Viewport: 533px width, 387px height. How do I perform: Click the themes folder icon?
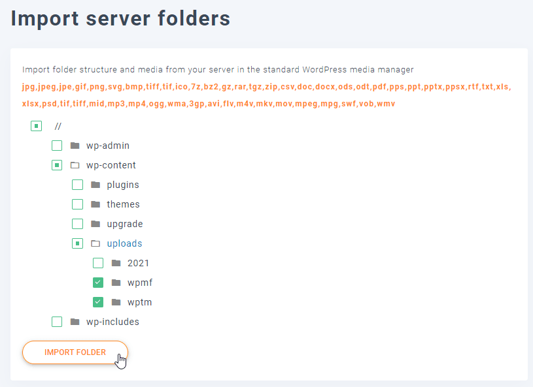pyautogui.click(x=95, y=204)
